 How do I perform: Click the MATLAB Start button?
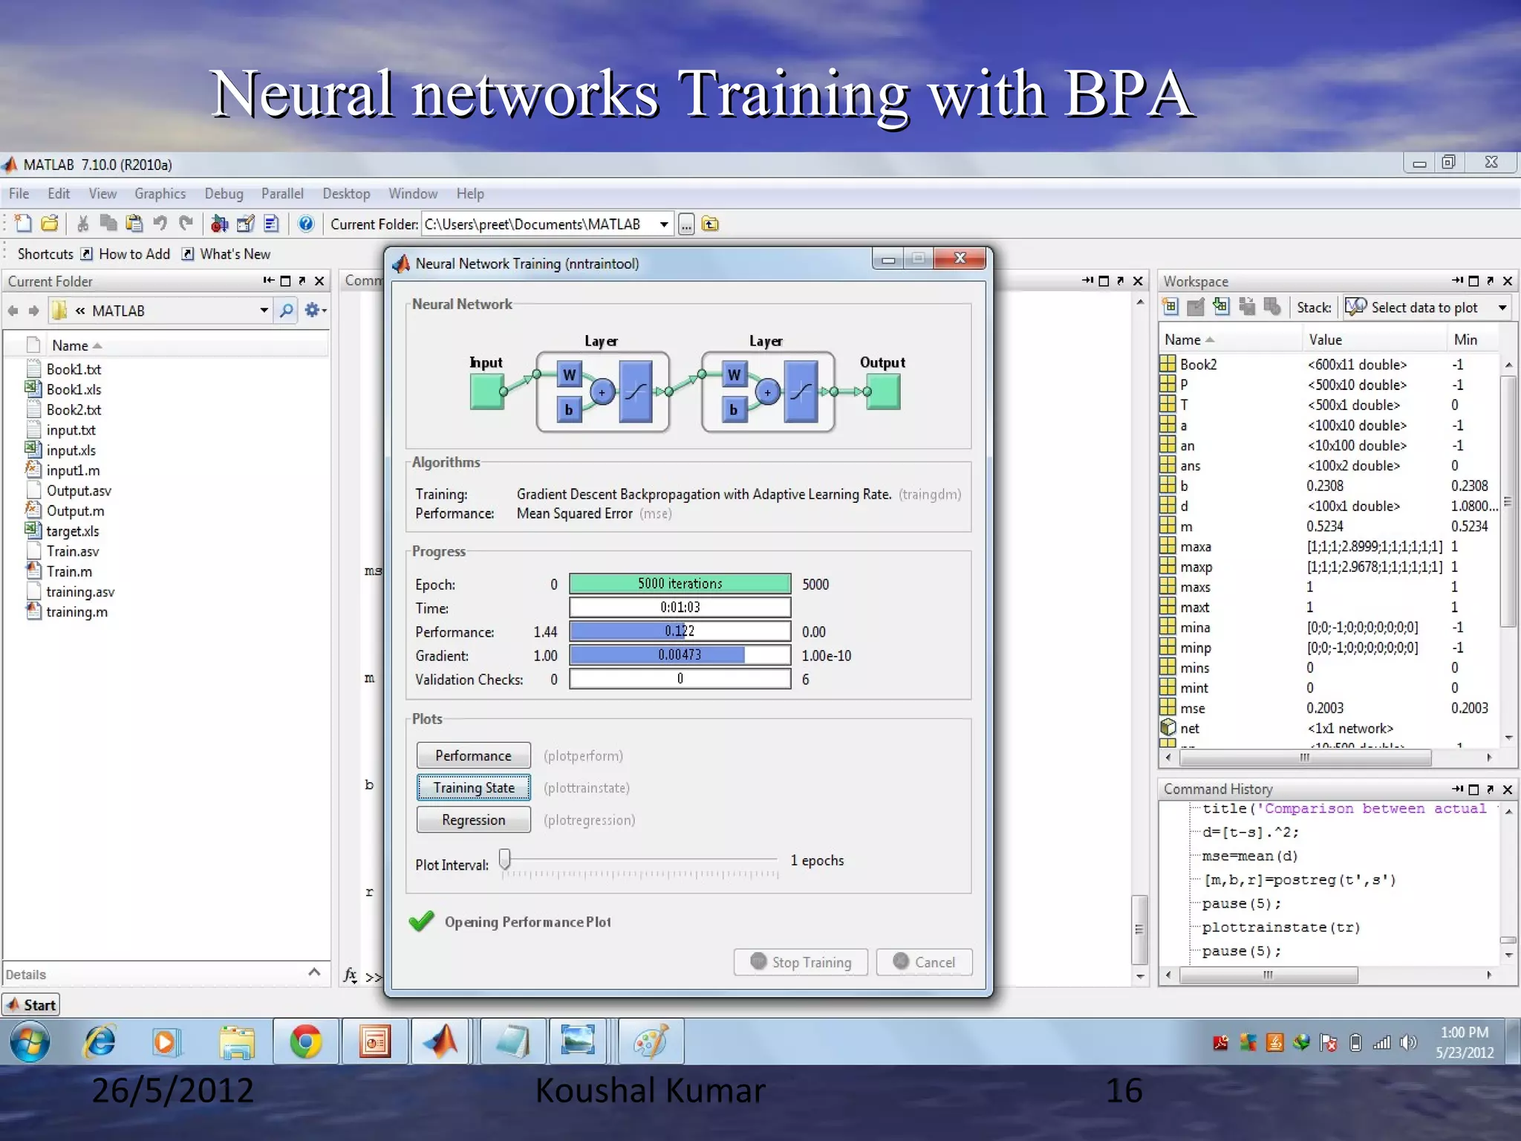(31, 1005)
